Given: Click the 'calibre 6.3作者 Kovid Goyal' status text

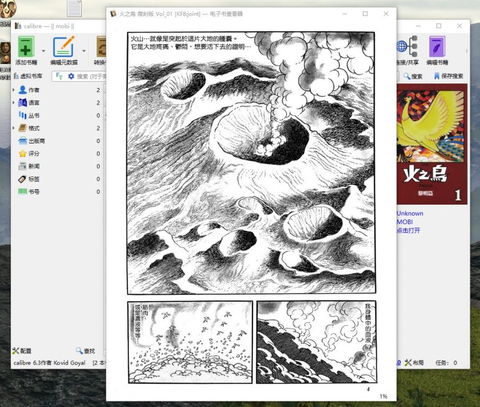Looking at the screenshot, I should [x=49, y=362].
